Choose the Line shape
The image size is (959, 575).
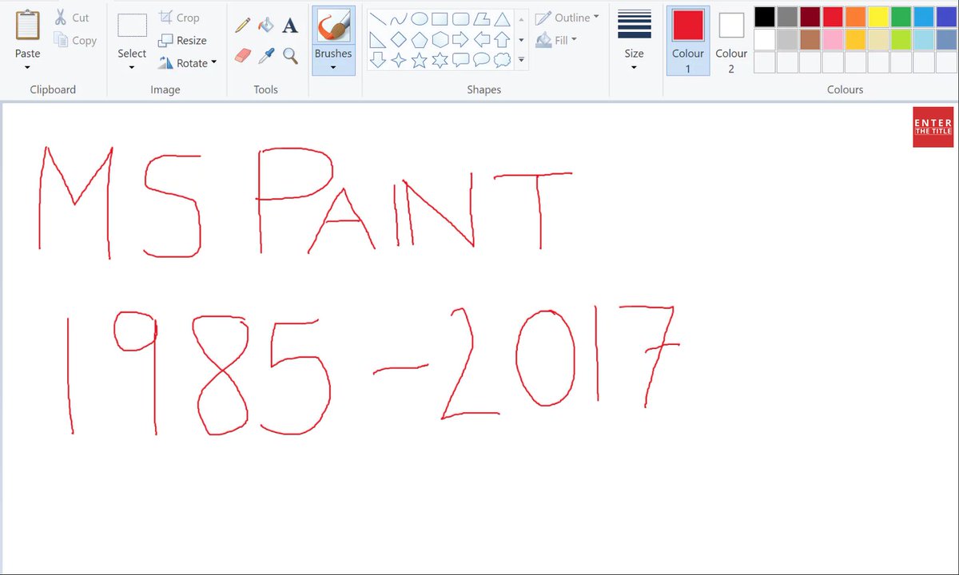378,19
